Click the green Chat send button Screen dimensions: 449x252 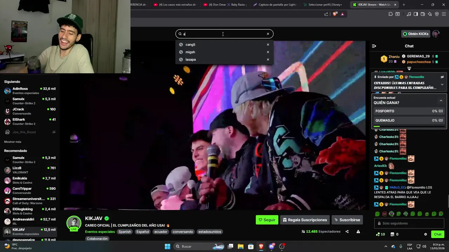point(438,234)
